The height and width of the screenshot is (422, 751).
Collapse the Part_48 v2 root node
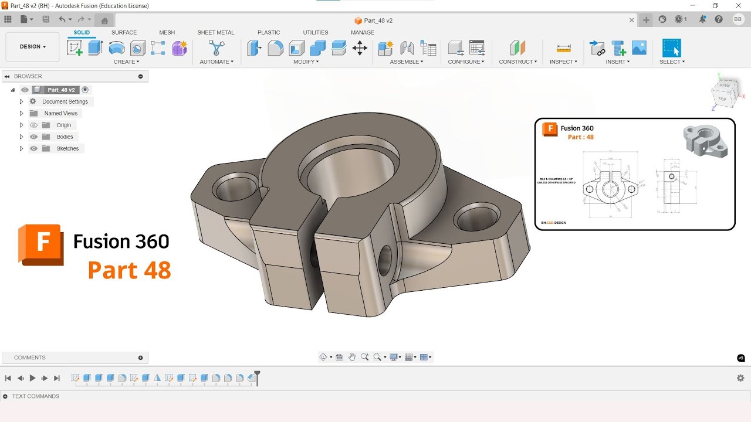tap(12, 90)
